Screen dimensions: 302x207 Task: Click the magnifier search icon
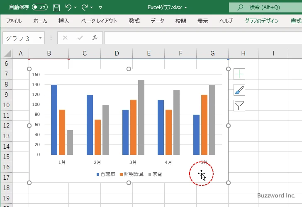pyautogui.click(x=240, y=7)
